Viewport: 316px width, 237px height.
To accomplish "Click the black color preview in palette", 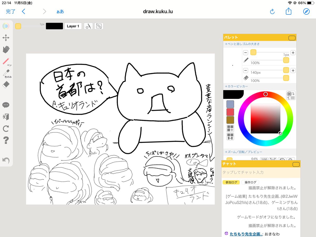I will 233,95.
